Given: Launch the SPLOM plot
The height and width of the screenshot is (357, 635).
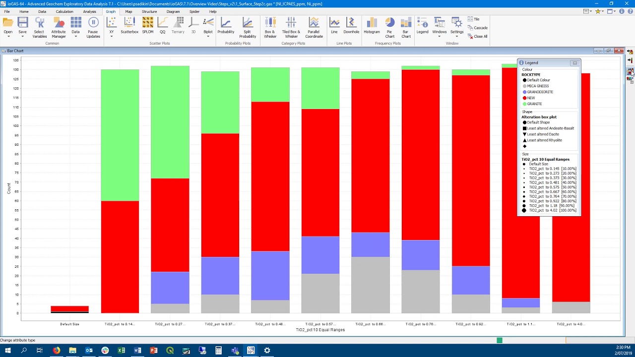Looking at the screenshot, I should (x=147, y=25).
